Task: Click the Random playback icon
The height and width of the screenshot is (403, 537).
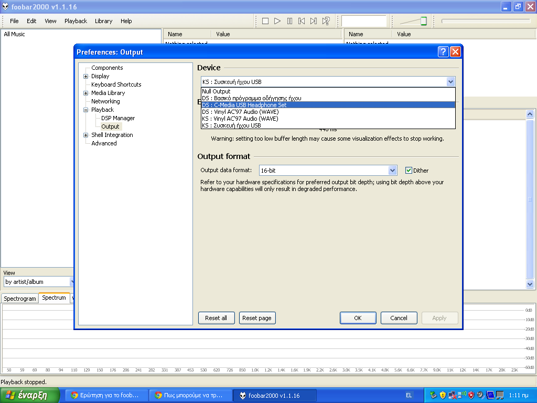Action: coord(326,21)
